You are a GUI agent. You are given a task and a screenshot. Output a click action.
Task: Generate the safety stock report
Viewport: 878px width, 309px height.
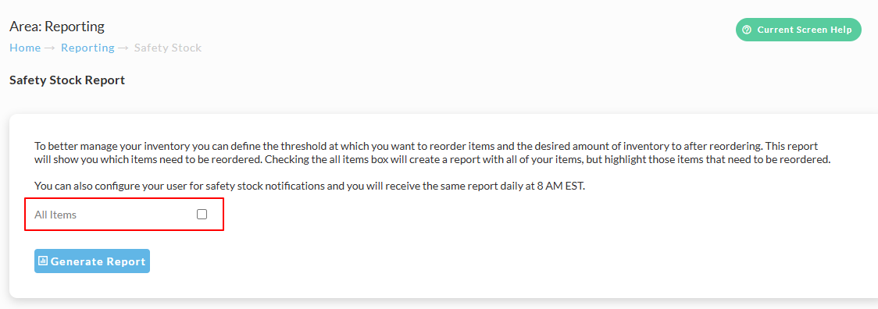92,261
